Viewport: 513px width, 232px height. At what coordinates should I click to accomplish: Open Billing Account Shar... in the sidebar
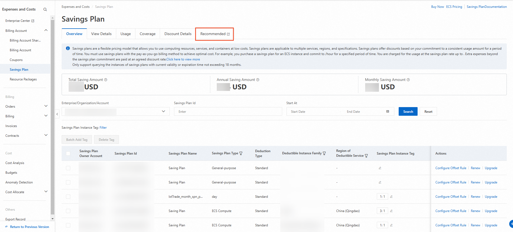tap(25, 40)
